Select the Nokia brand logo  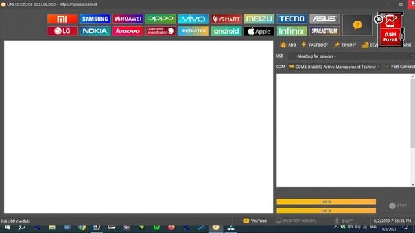(x=95, y=31)
